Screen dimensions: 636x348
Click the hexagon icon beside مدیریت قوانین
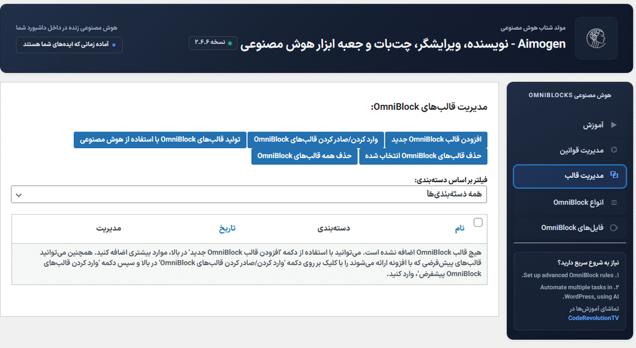pyautogui.click(x=614, y=150)
